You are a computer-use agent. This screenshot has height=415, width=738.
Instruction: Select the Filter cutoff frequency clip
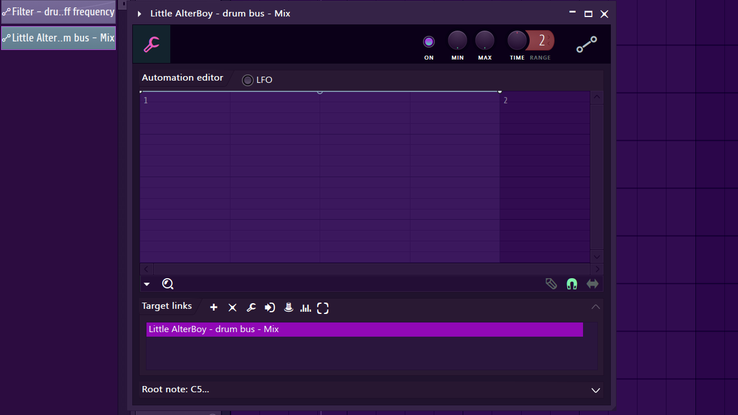click(x=58, y=12)
